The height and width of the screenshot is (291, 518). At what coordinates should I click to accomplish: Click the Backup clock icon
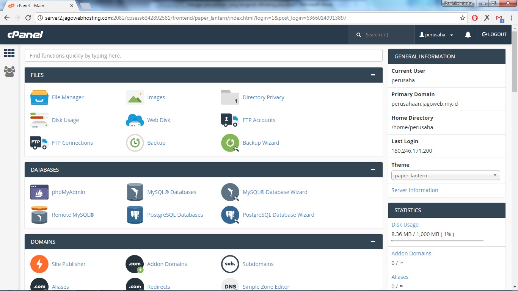tap(135, 143)
